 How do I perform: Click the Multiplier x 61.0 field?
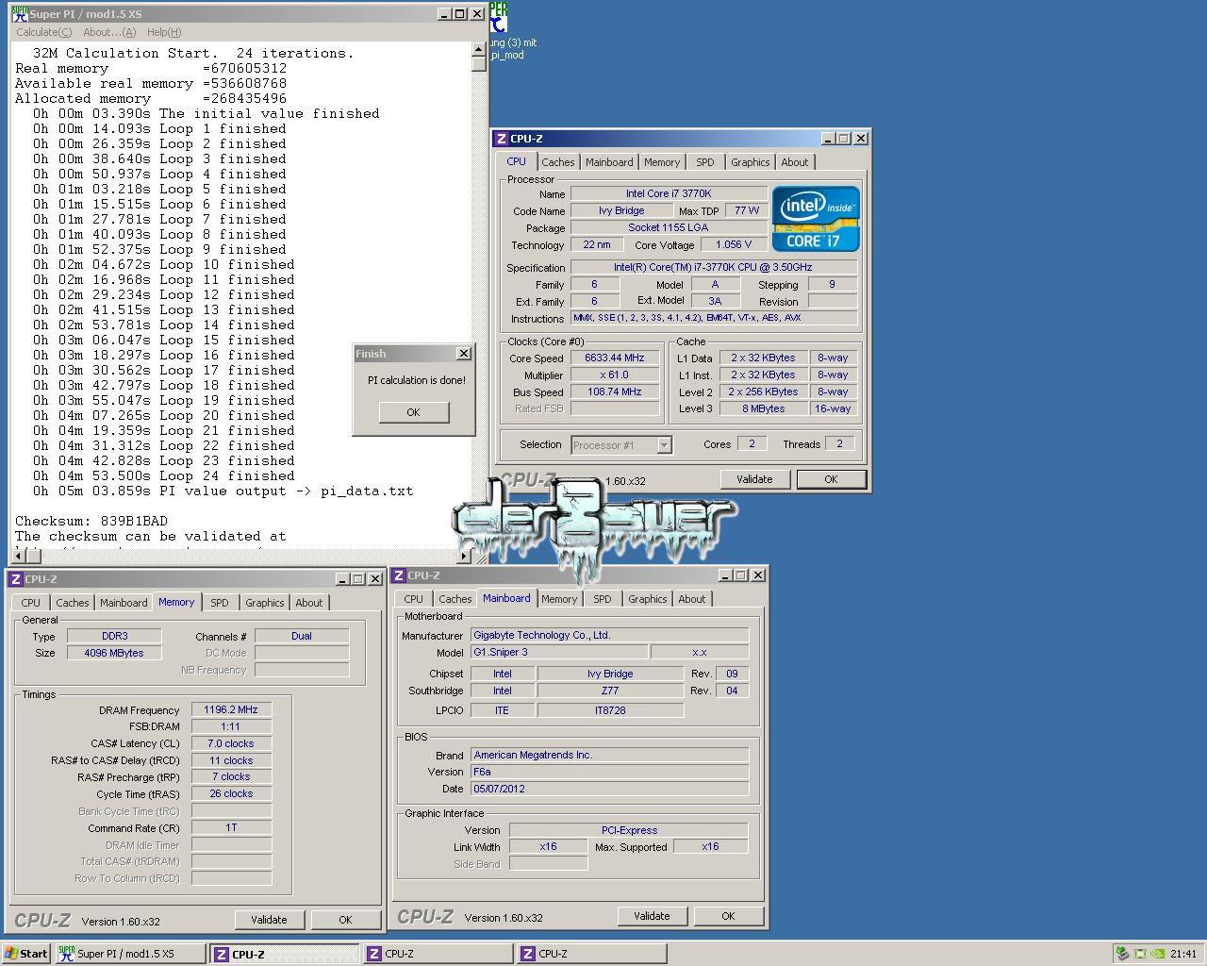(615, 375)
